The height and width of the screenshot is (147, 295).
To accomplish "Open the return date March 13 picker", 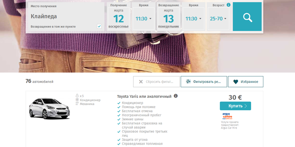I will [x=168, y=18].
